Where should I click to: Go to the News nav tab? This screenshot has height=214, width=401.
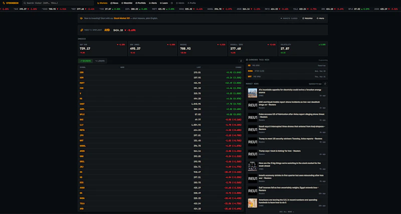(114, 3)
